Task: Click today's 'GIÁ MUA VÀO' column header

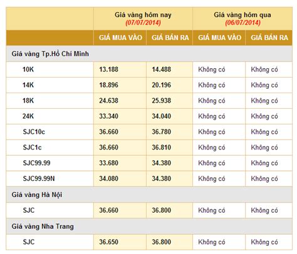Action: point(120,38)
